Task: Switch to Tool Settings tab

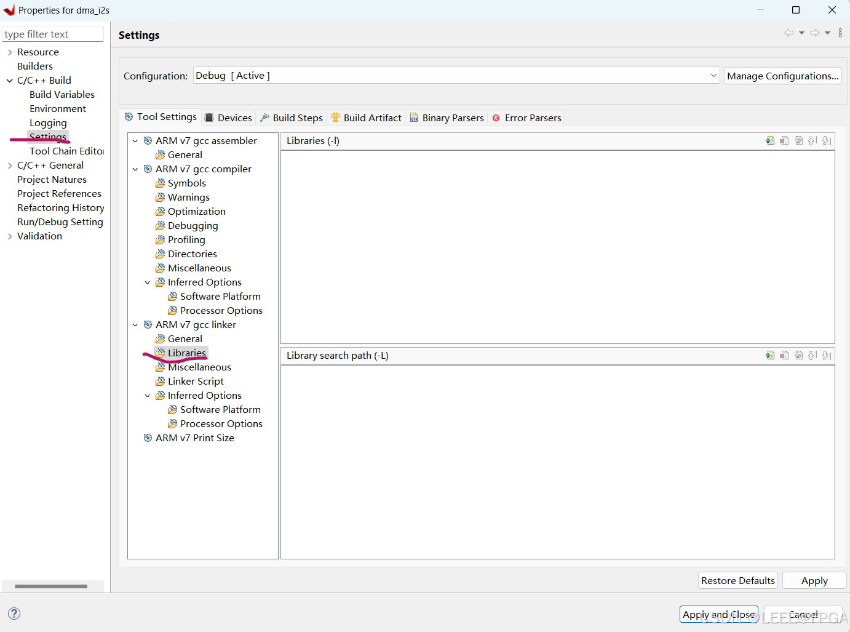Action: (160, 116)
